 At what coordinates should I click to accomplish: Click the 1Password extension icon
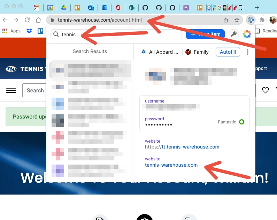[x=251, y=20]
